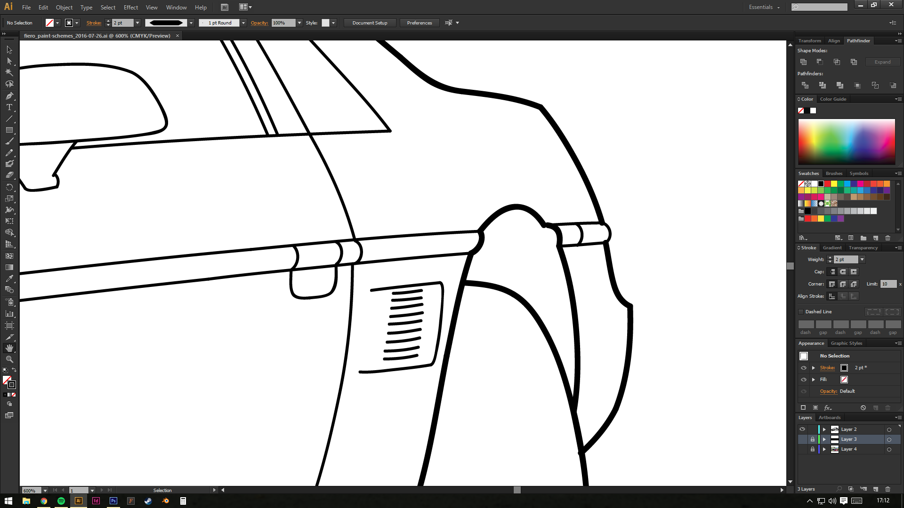Viewport: 904px width, 508px height.
Task: Click the Document Setup button
Action: (370, 23)
